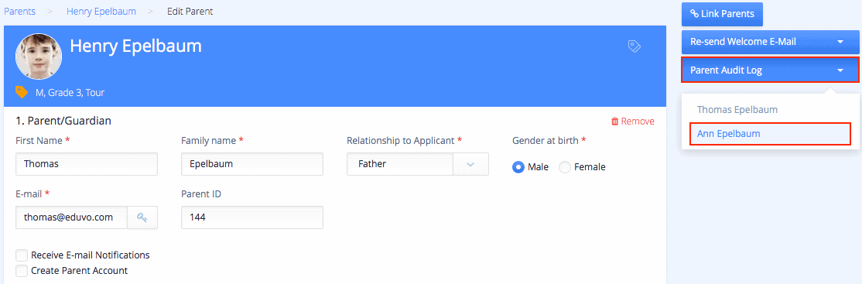Image resolution: width=862 pixels, height=284 pixels.
Task: Enable Receive E-mail Notifications checkbox
Action: 22,255
